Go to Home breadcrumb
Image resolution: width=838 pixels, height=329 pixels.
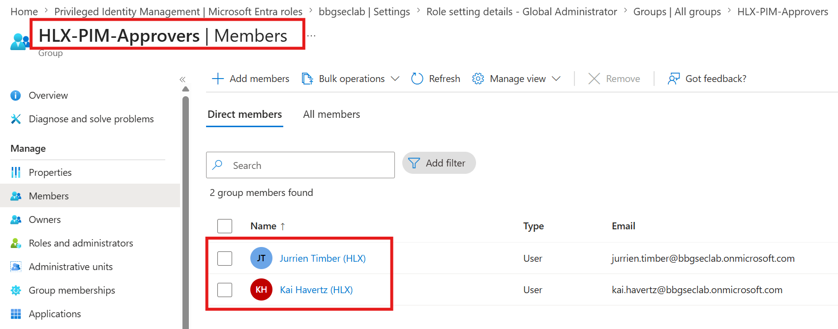(24, 12)
